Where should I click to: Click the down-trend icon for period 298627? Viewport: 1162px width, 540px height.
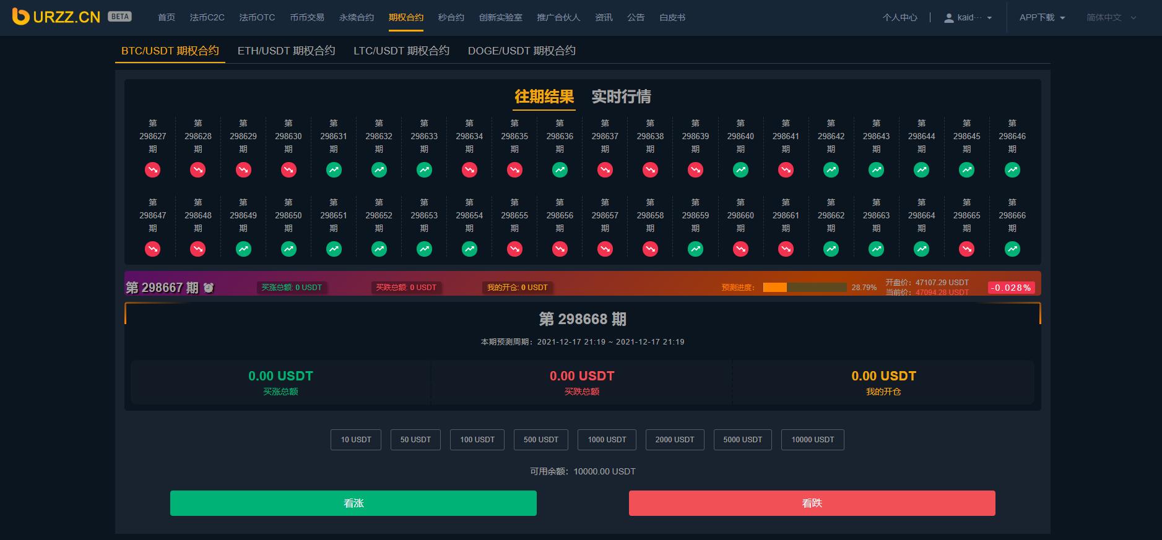[x=152, y=169]
